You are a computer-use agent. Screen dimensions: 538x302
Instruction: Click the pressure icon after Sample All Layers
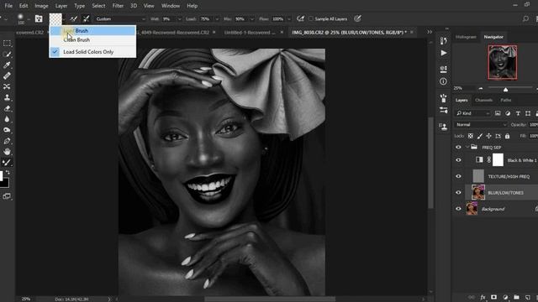pyautogui.click(x=357, y=18)
